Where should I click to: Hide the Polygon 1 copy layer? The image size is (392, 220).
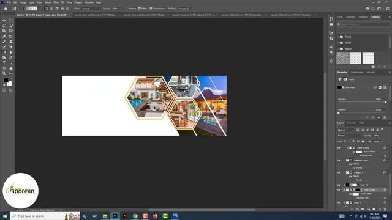pos(339,160)
